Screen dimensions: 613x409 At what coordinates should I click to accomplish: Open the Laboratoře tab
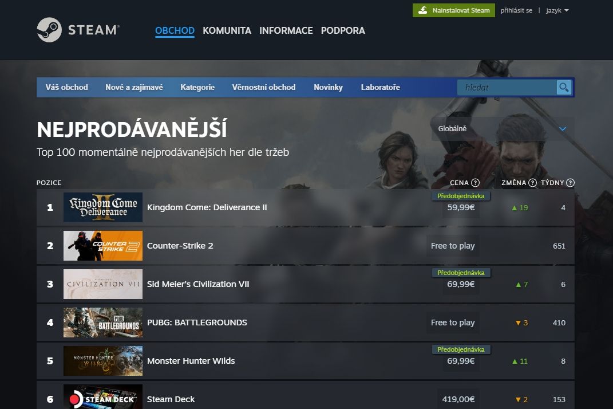point(381,87)
